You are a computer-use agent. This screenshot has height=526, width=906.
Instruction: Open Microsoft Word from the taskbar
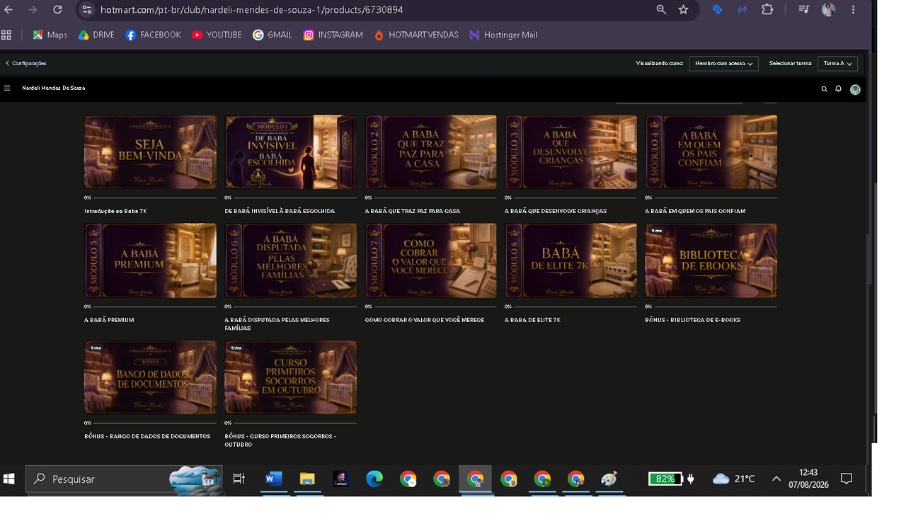(x=273, y=479)
